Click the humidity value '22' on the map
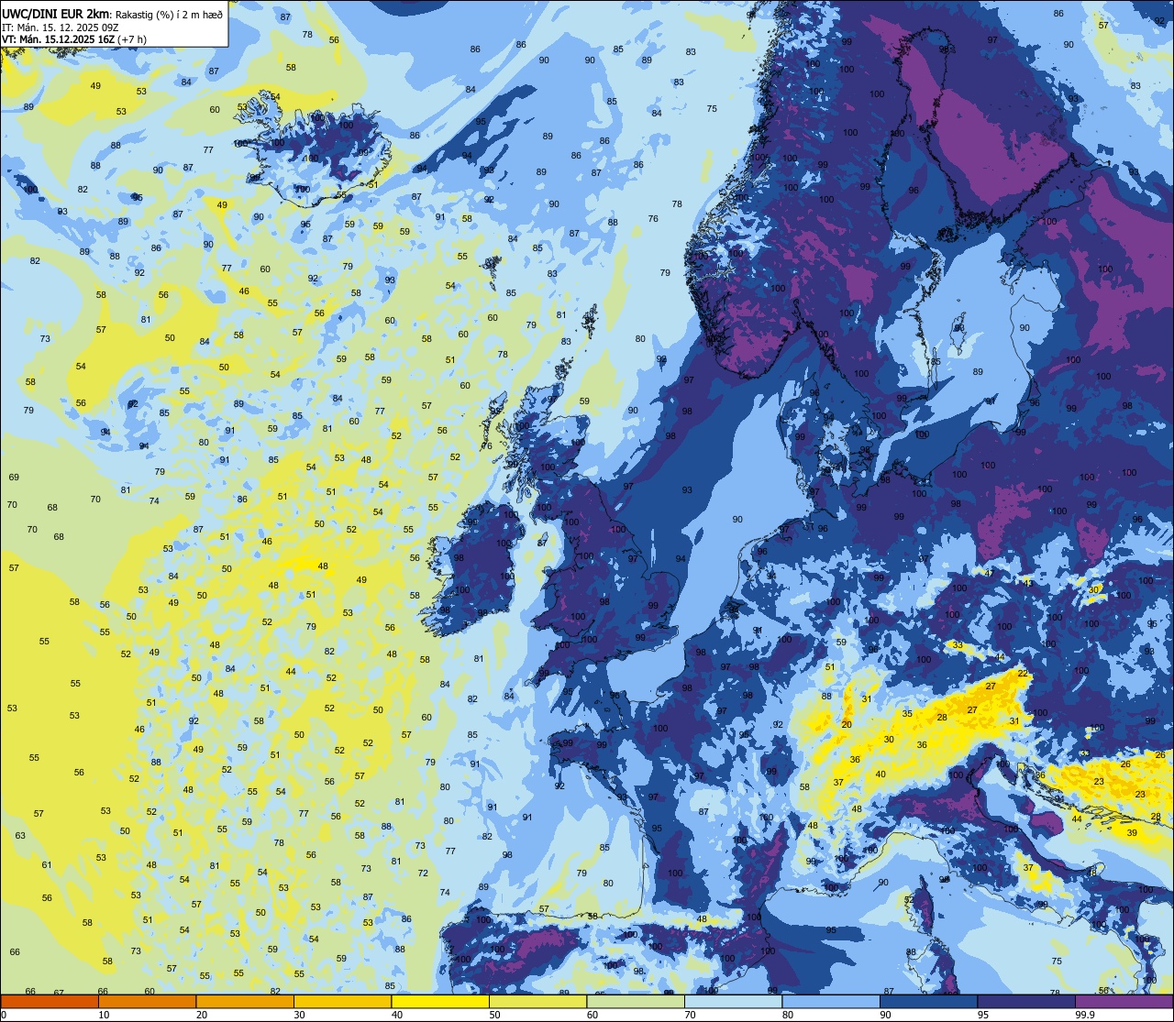Screen dimensions: 1174x1022 pyautogui.click(x=1022, y=674)
